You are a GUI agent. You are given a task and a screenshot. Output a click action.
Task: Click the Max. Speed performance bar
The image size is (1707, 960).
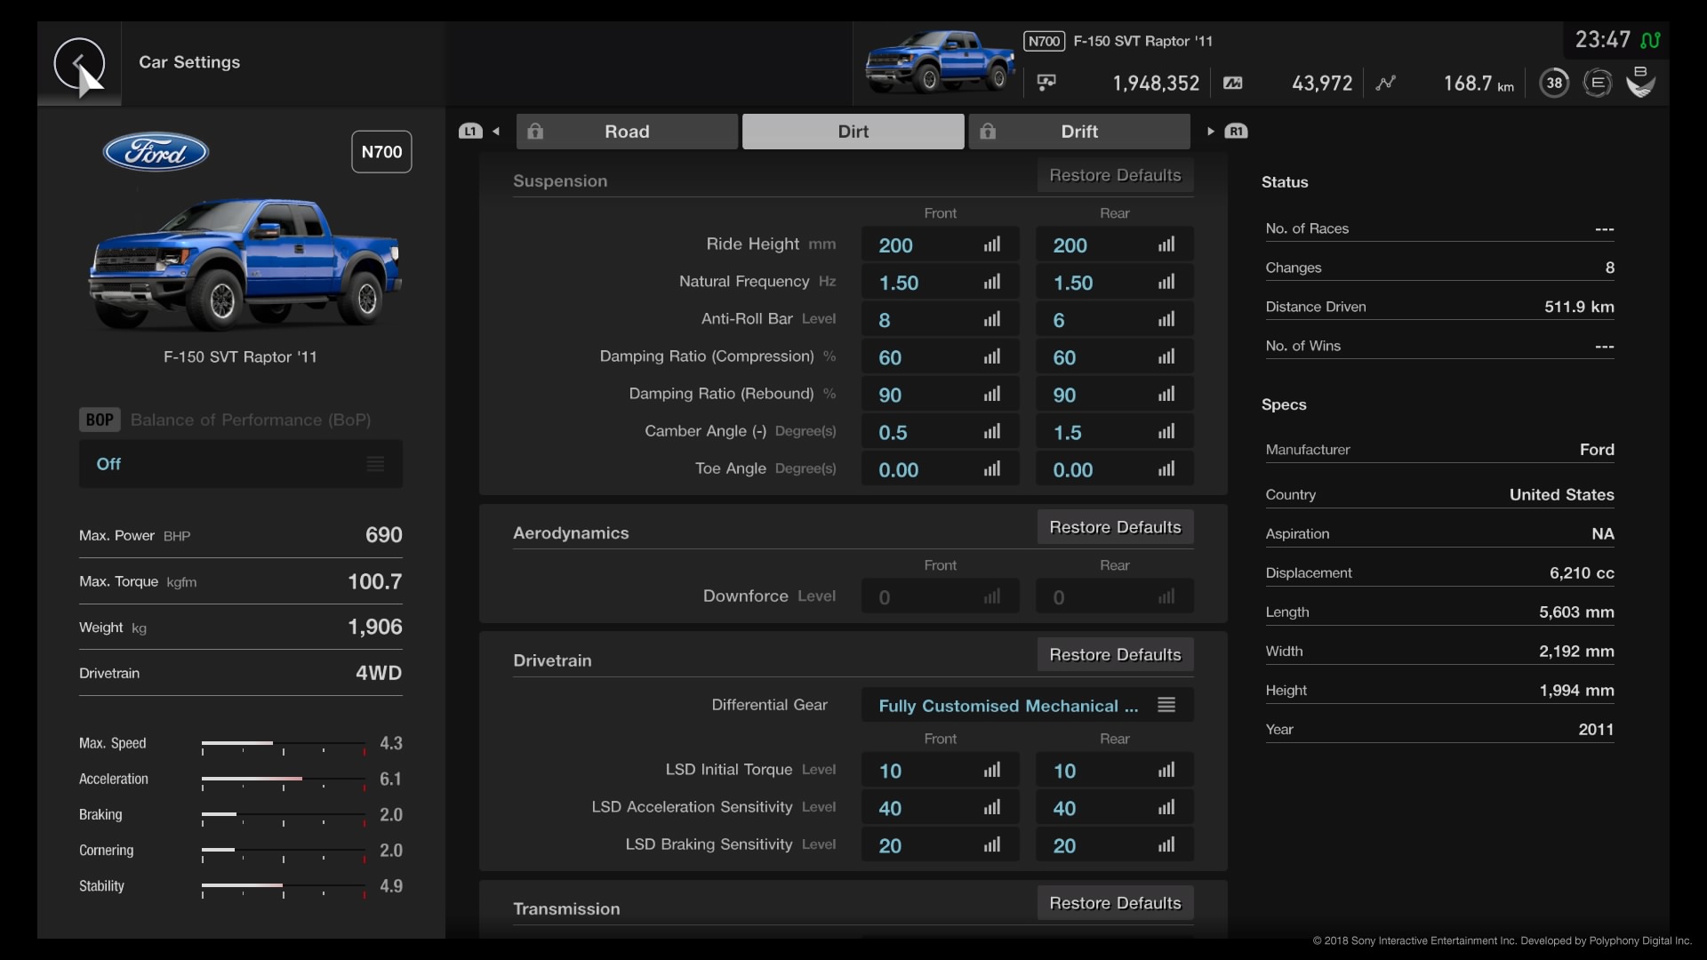coord(284,745)
